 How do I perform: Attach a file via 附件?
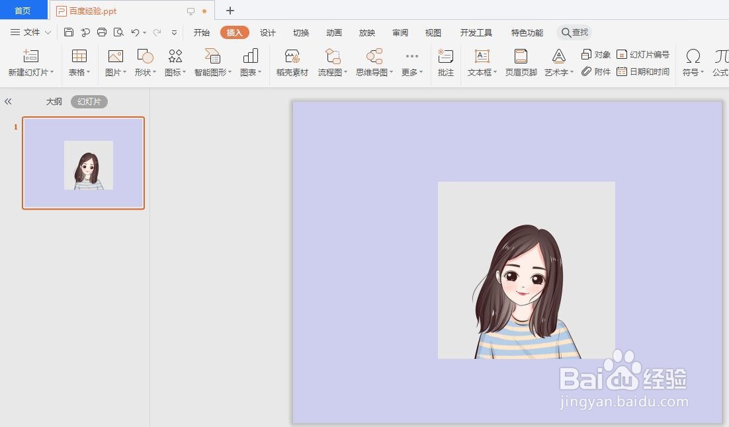pyautogui.click(x=596, y=73)
